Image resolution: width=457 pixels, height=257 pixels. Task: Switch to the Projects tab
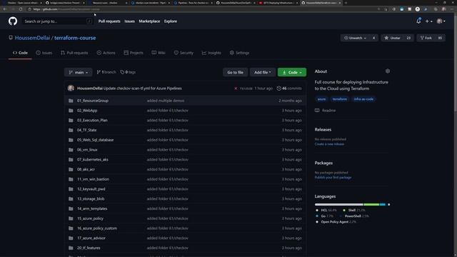(134, 53)
